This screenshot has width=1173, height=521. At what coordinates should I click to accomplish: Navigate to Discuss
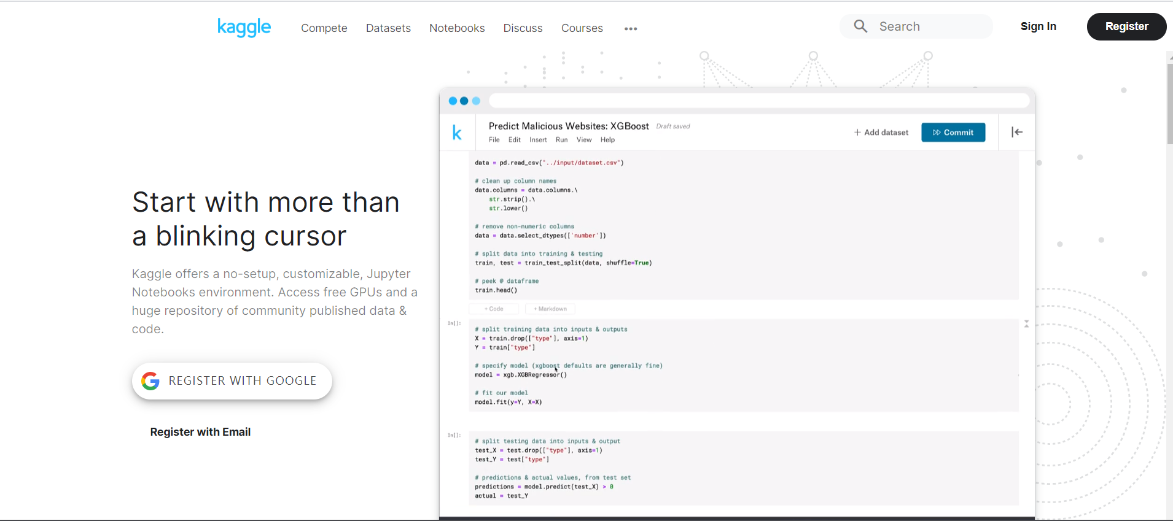click(x=523, y=28)
